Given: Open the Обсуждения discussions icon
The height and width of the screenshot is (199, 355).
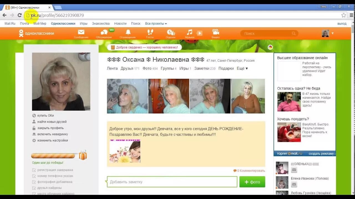Looking at the screenshot, I should [104, 33].
